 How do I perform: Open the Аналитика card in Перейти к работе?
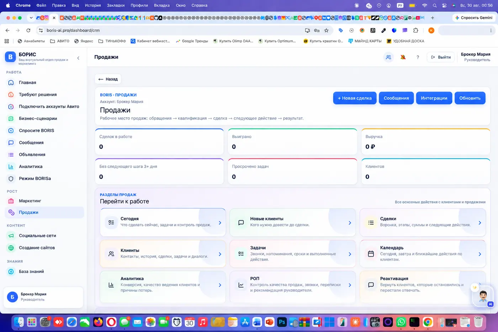(x=163, y=287)
